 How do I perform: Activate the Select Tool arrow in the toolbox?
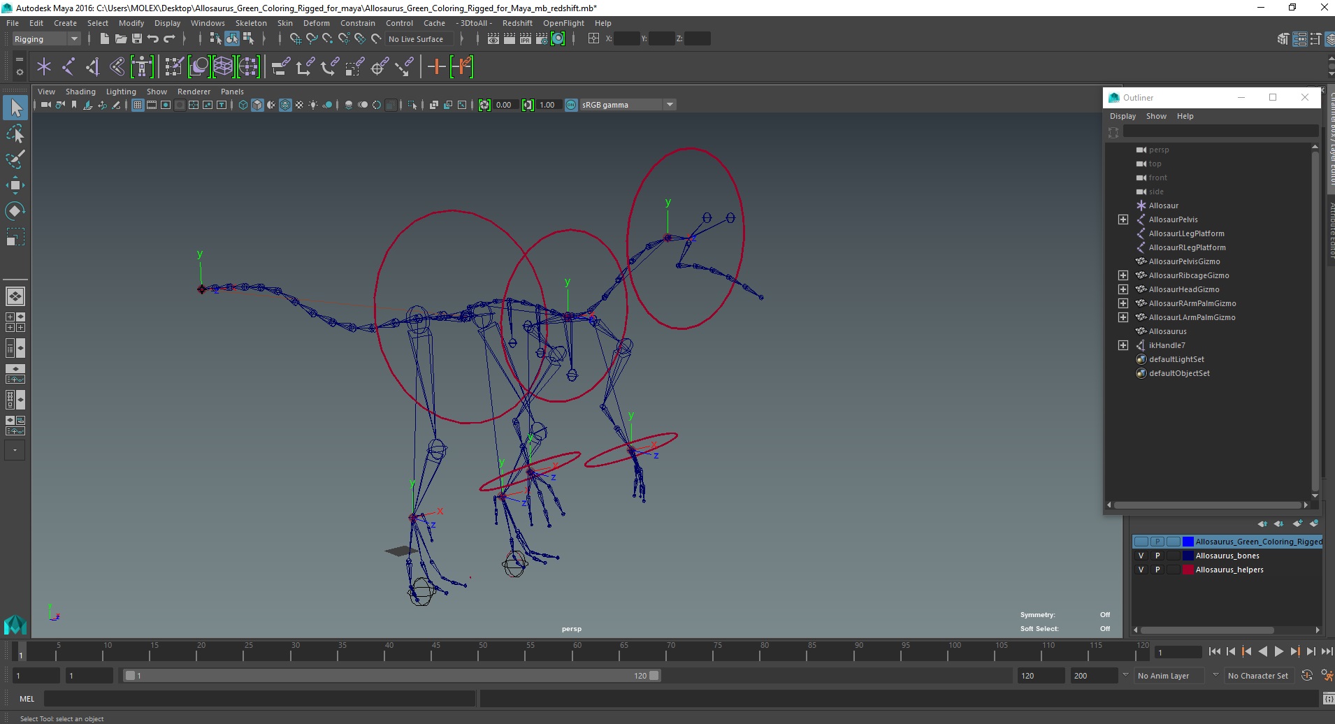tap(15, 108)
